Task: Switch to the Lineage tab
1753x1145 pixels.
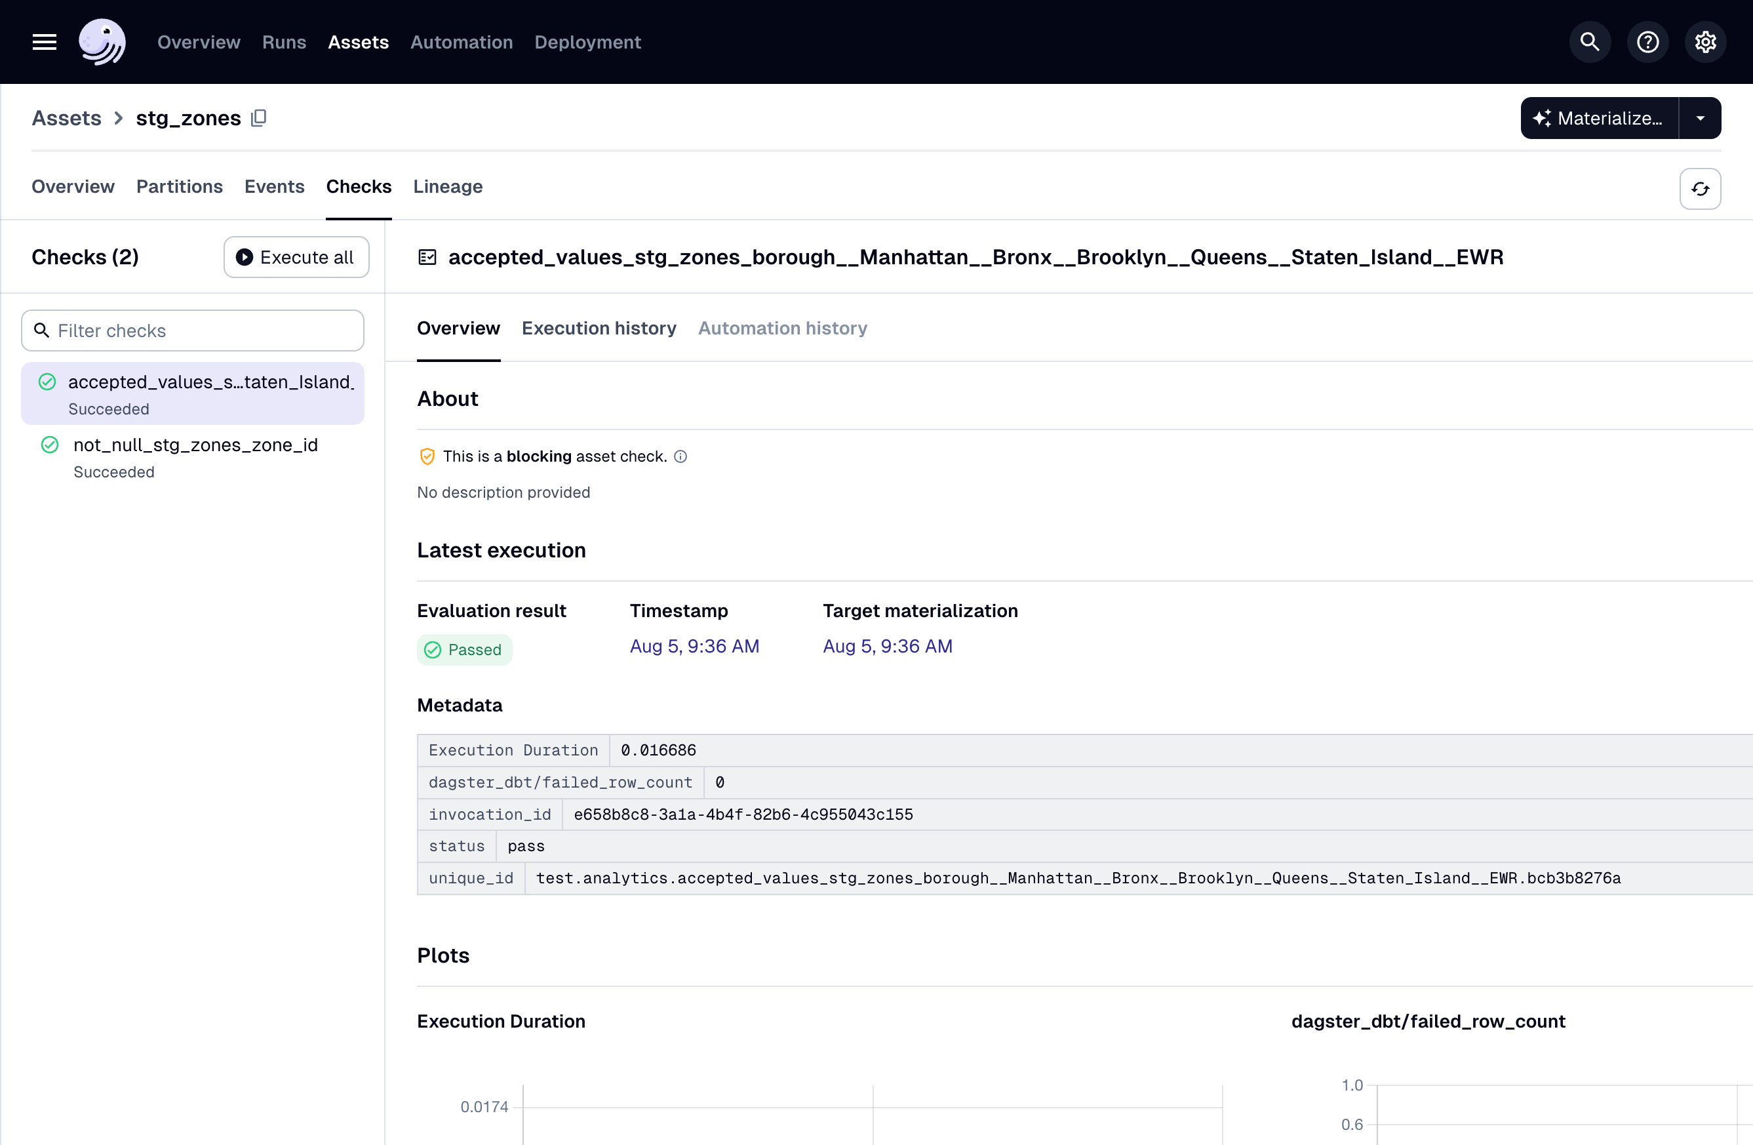Action: 447,186
